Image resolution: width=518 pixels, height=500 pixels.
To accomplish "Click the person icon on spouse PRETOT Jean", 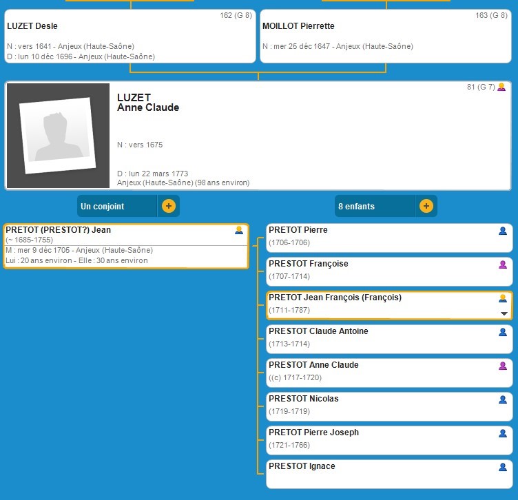I will [239, 231].
